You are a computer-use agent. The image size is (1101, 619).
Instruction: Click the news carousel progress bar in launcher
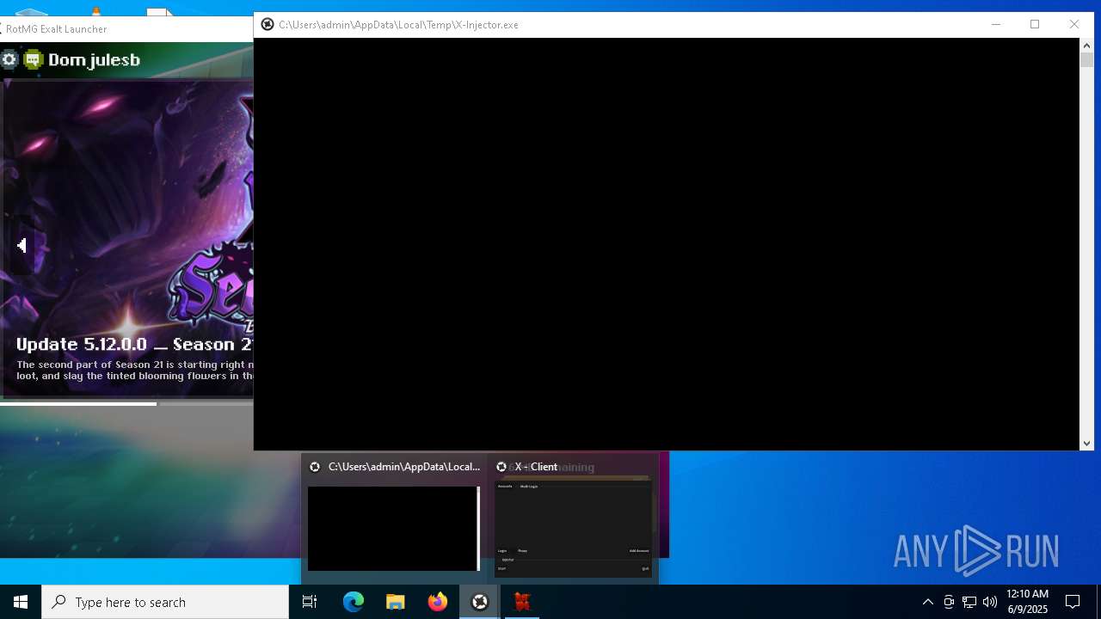[126, 403]
